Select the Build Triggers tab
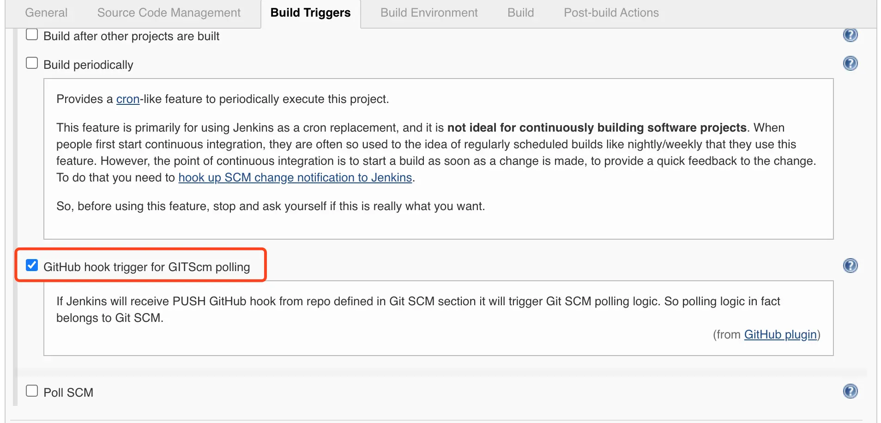This screenshot has width=881, height=423. [x=310, y=13]
